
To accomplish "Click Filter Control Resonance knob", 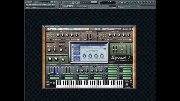I will click(56, 59).
